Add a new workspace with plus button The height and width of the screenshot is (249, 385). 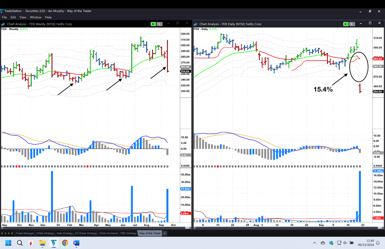click(165, 233)
